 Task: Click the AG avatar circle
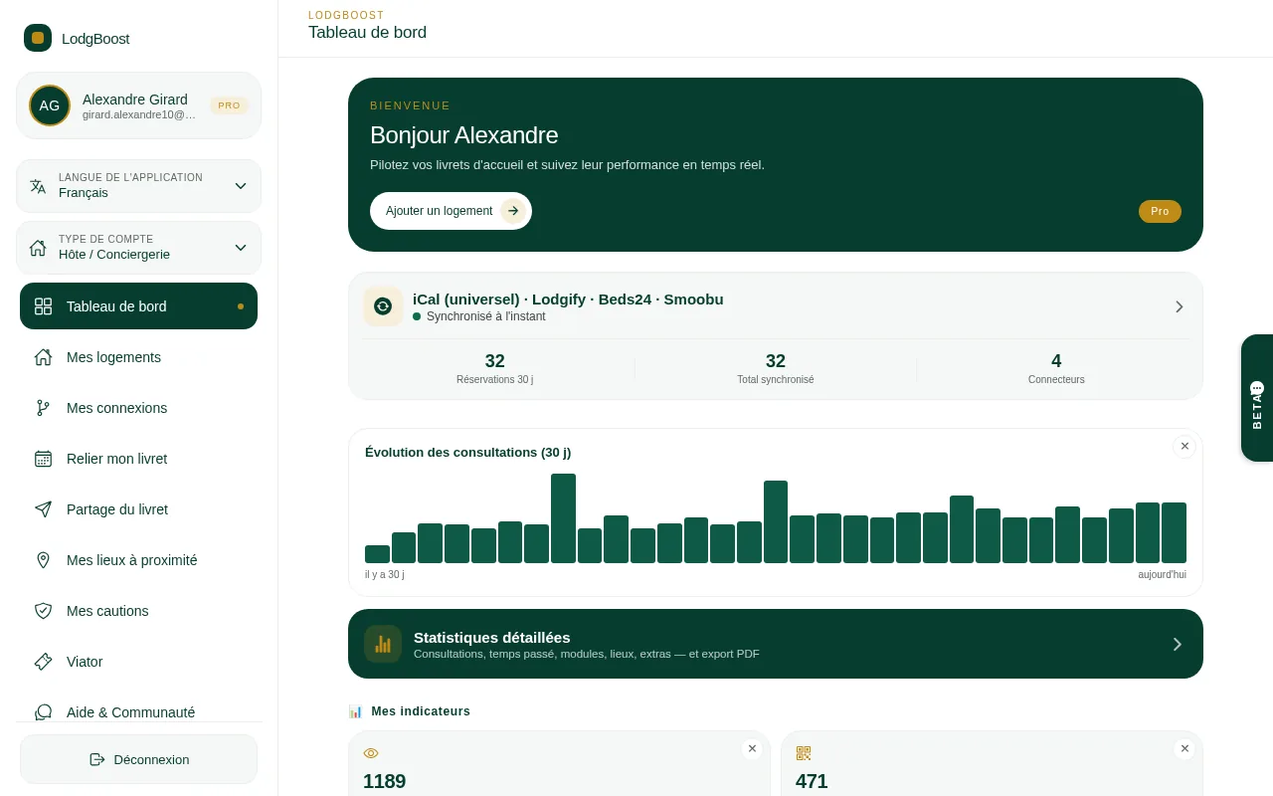(50, 105)
